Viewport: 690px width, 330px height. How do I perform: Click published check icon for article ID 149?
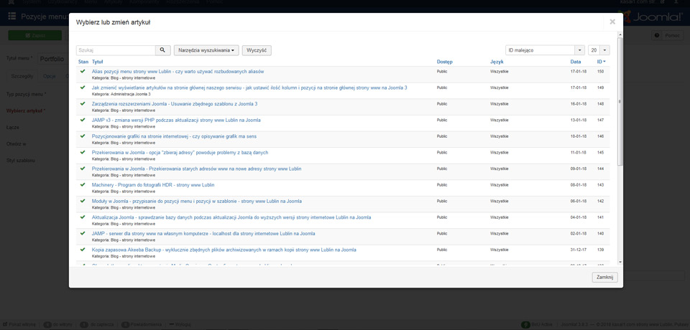pyautogui.click(x=82, y=88)
